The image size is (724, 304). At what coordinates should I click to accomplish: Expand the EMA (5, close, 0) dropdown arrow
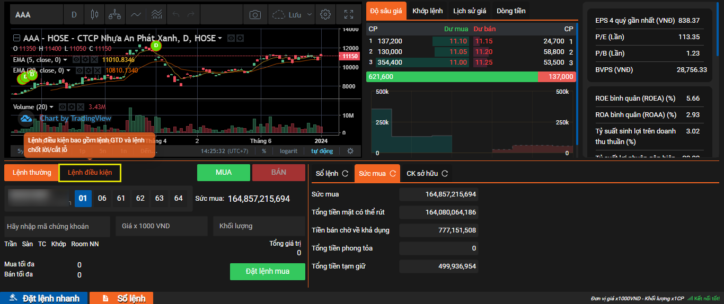(66, 60)
